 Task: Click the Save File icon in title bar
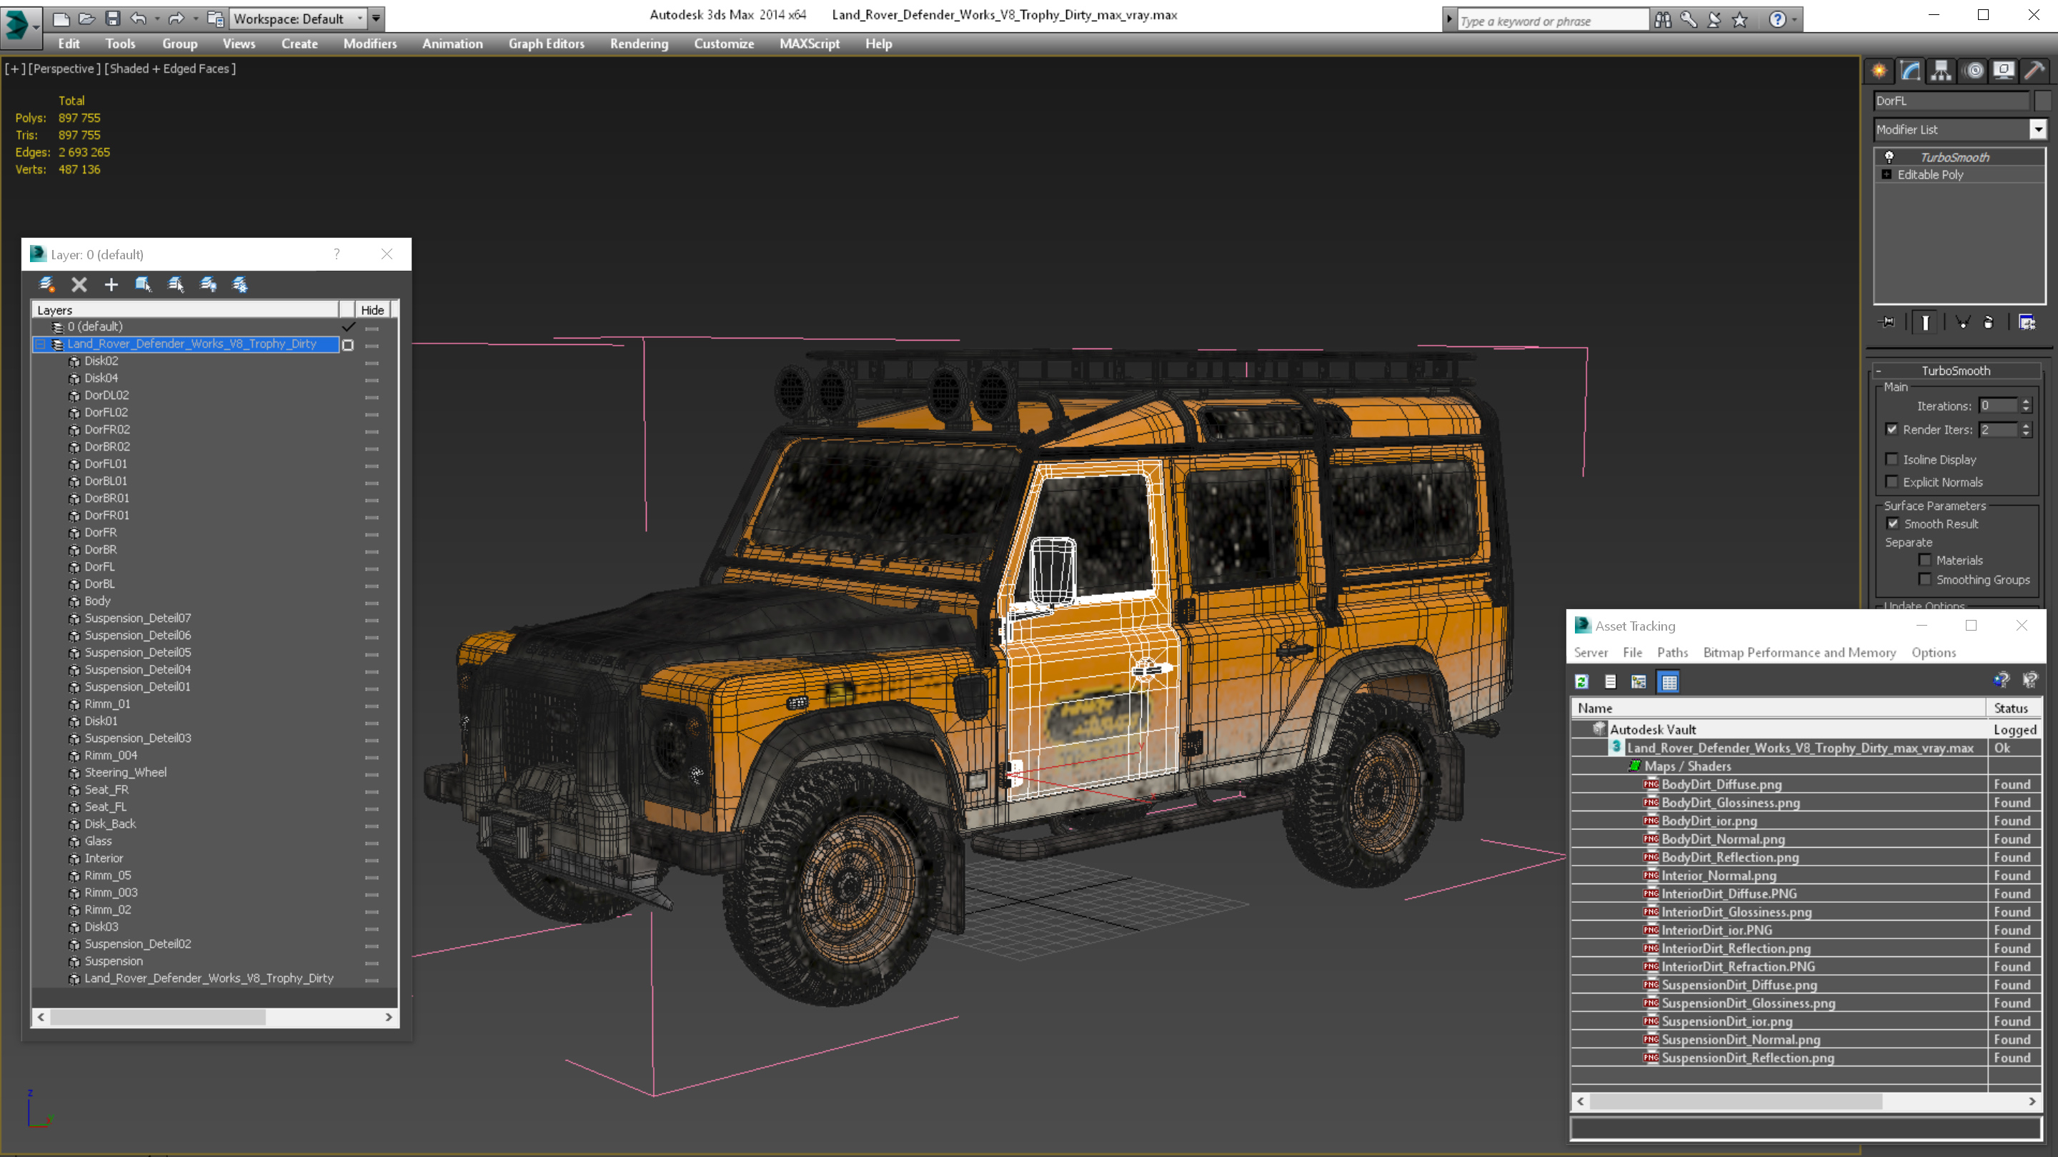(113, 19)
